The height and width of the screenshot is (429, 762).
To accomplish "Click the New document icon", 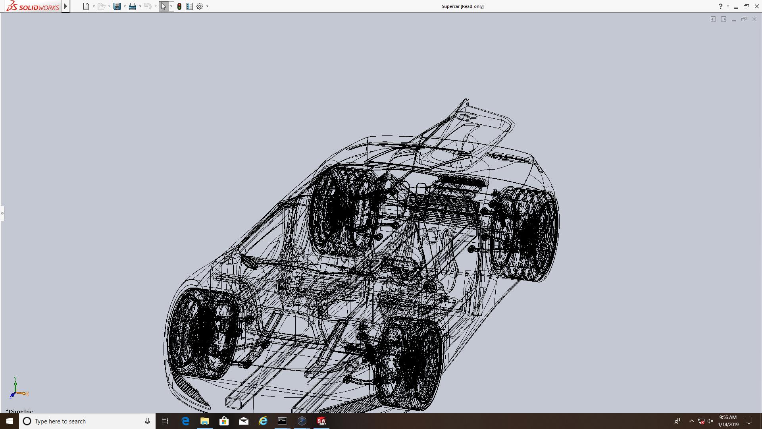I will 86,6.
